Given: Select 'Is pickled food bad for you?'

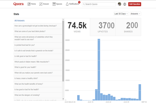Looking at the screenshot, I should 38,45.
